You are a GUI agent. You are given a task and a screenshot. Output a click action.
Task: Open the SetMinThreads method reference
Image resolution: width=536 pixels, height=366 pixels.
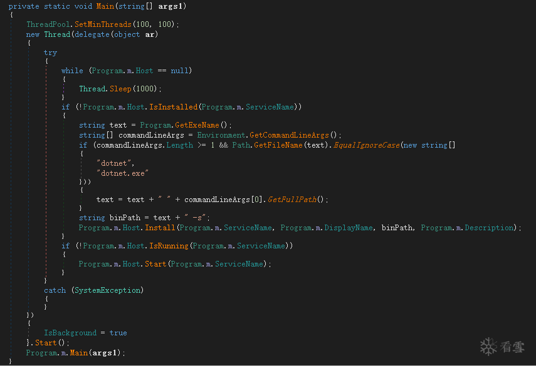point(103,24)
